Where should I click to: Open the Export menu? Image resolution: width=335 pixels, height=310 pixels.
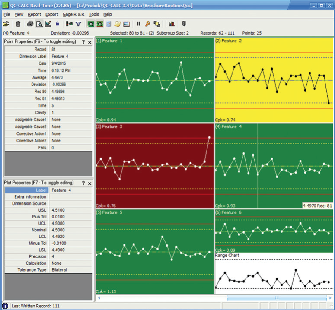click(52, 14)
